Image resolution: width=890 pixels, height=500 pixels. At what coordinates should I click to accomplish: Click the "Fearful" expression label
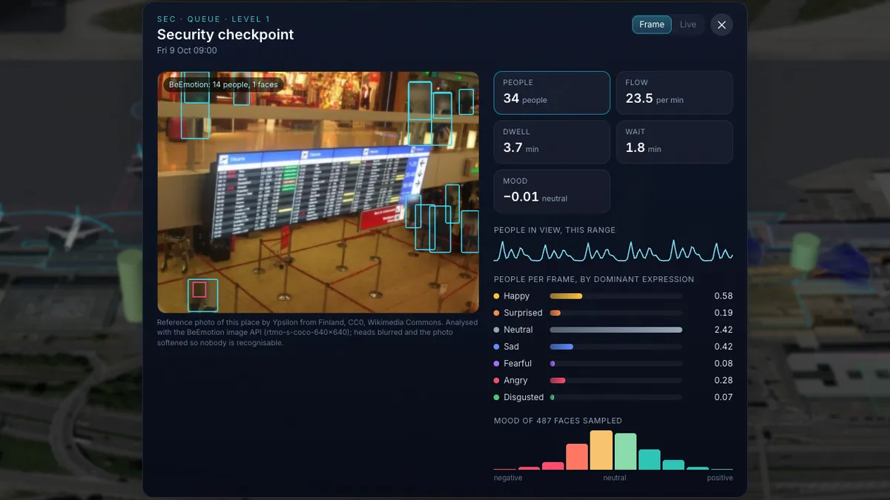point(518,364)
